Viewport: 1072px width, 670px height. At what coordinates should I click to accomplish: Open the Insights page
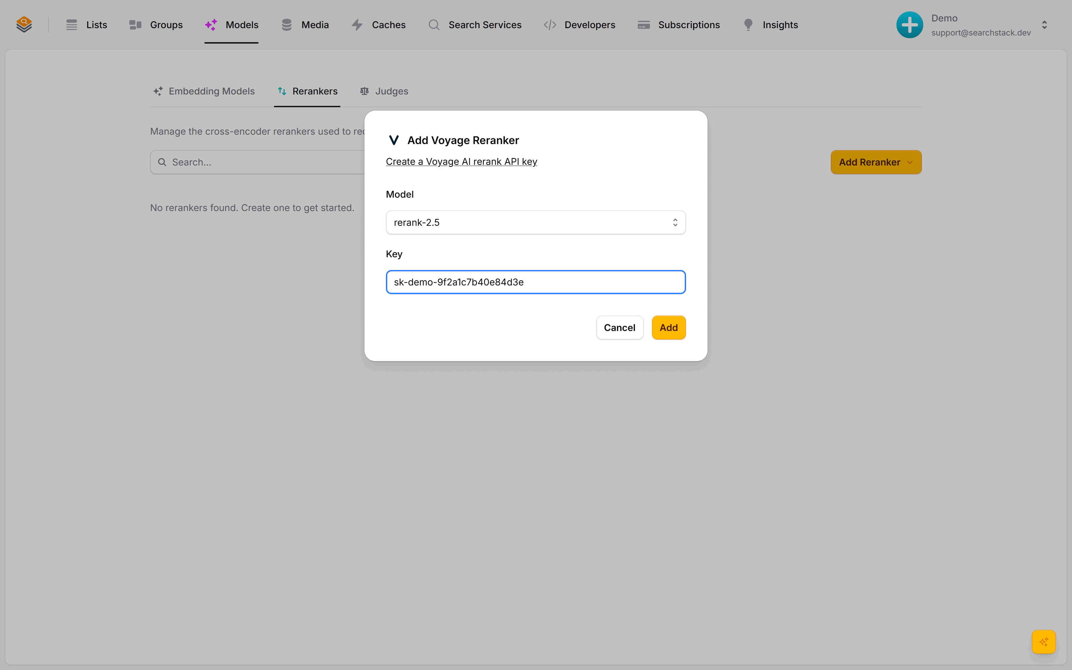(770, 25)
